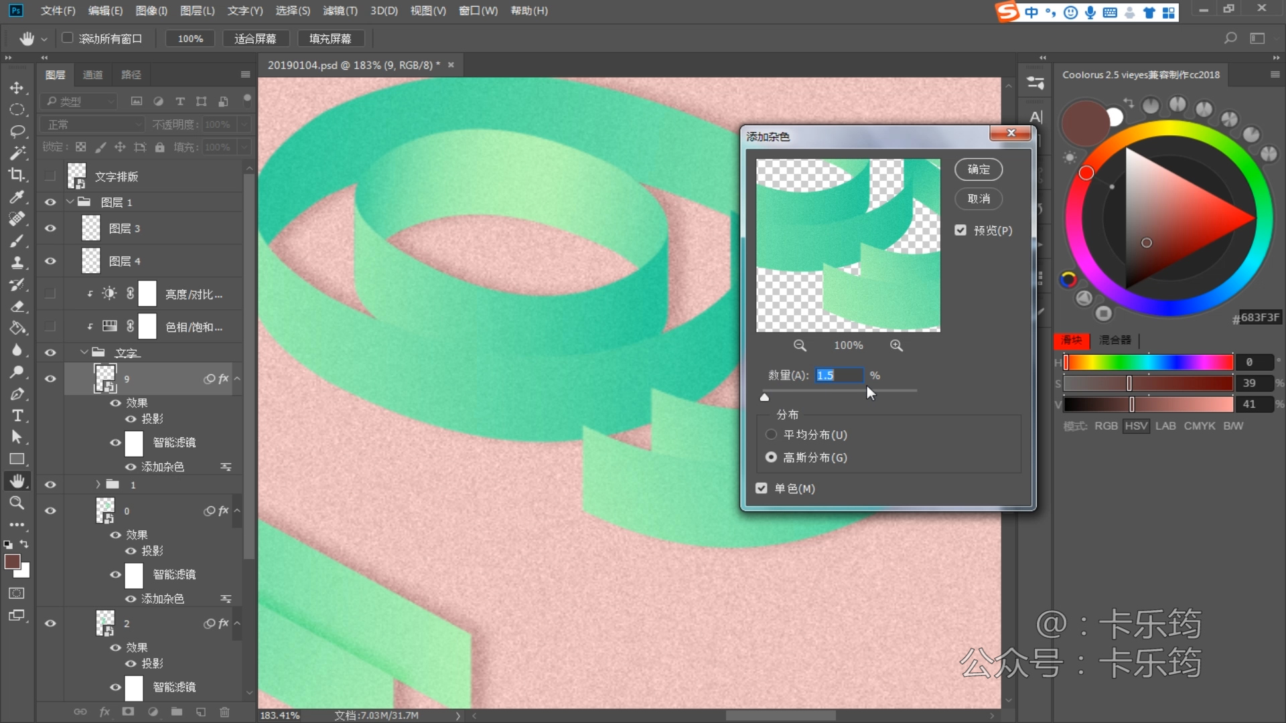Select the Zoom tool in toolbar
Image resolution: width=1286 pixels, height=723 pixels.
[17, 503]
